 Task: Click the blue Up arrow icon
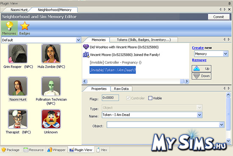(197, 69)
